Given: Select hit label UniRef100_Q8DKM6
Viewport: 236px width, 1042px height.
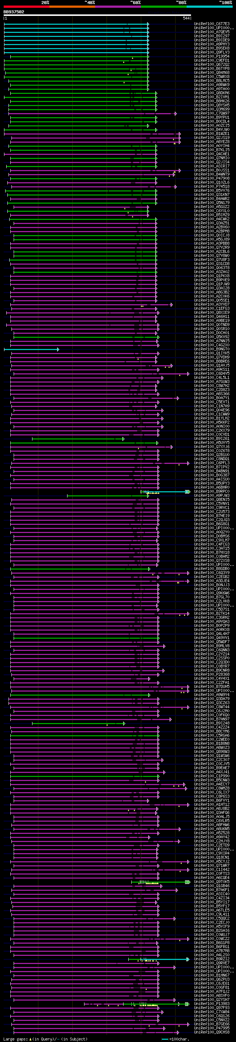Looking at the screenshot, I should 212,93.
